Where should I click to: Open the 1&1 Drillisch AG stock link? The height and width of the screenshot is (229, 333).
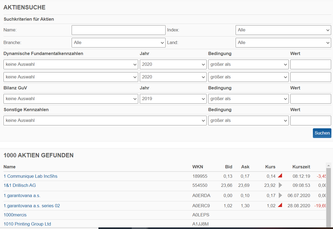[20, 185]
